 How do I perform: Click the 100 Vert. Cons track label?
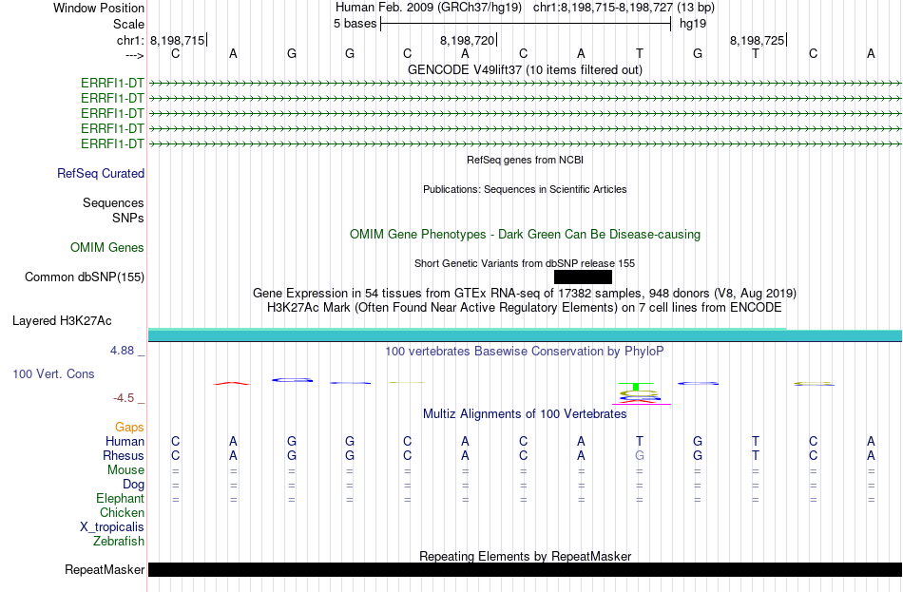[x=53, y=374]
